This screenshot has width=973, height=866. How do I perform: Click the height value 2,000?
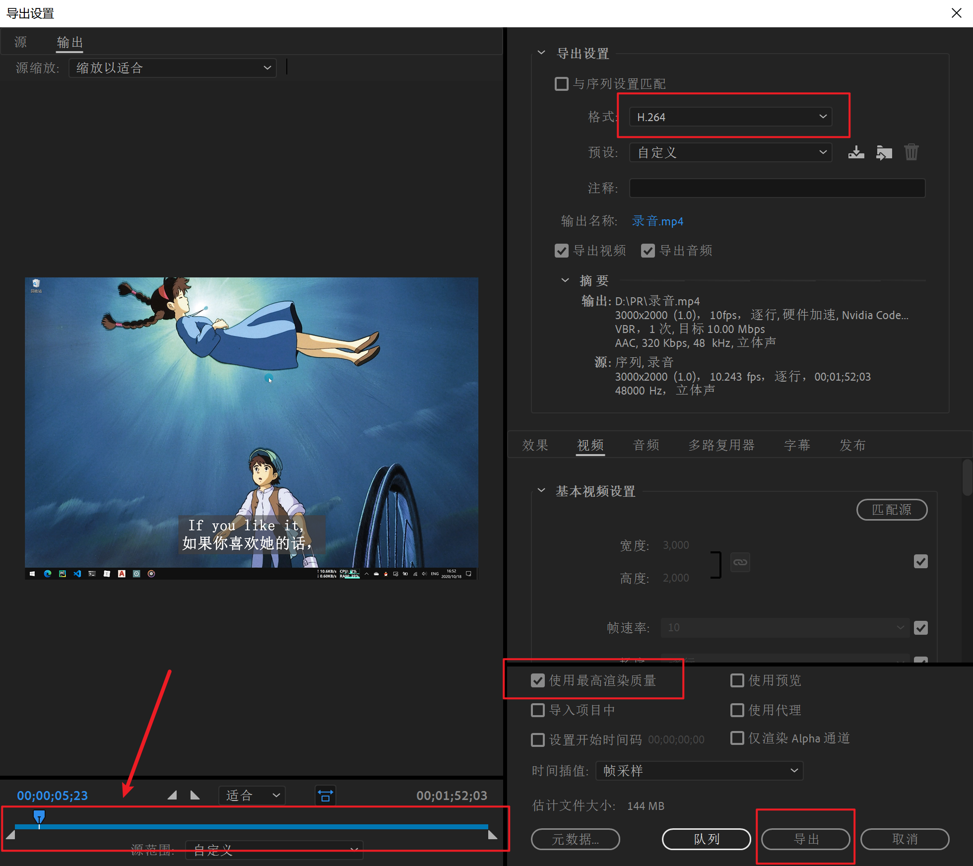pos(676,578)
